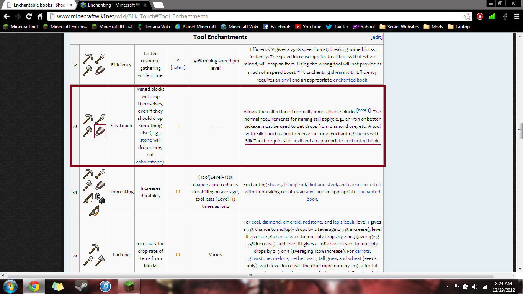Click the [edit] link for Tool Enchantments
The width and height of the screenshot is (523, 294).
coord(377,37)
